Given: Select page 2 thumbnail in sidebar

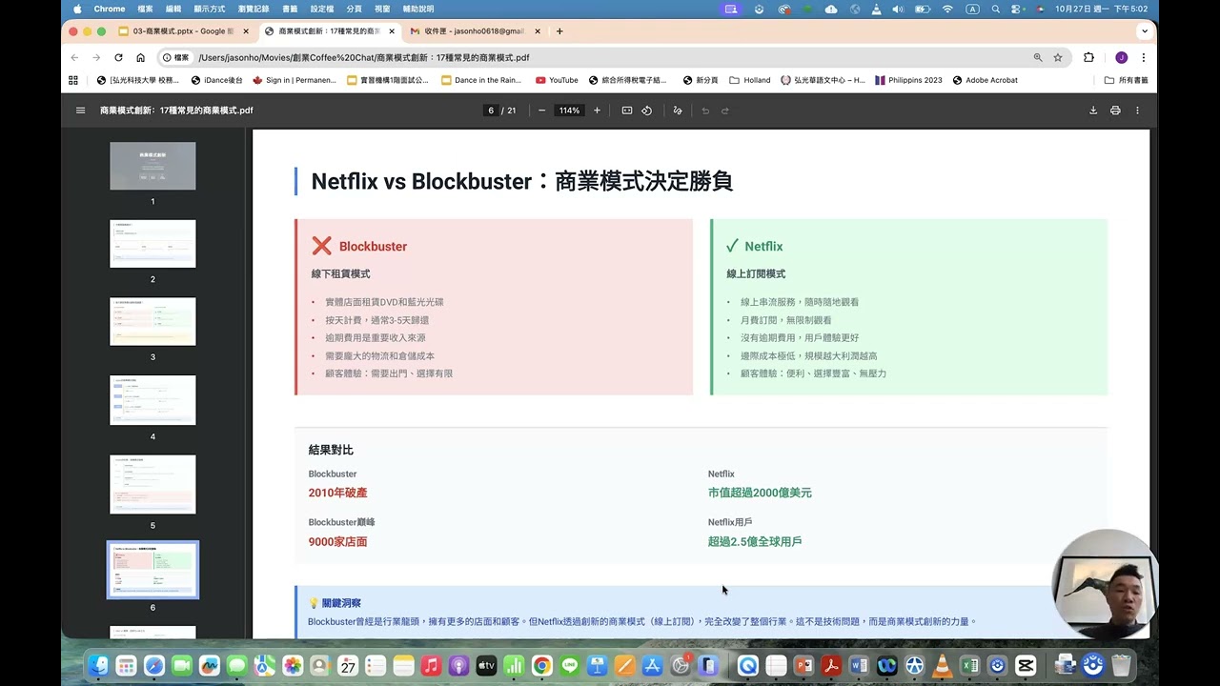Looking at the screenshot, I should [x=152, y=244].
